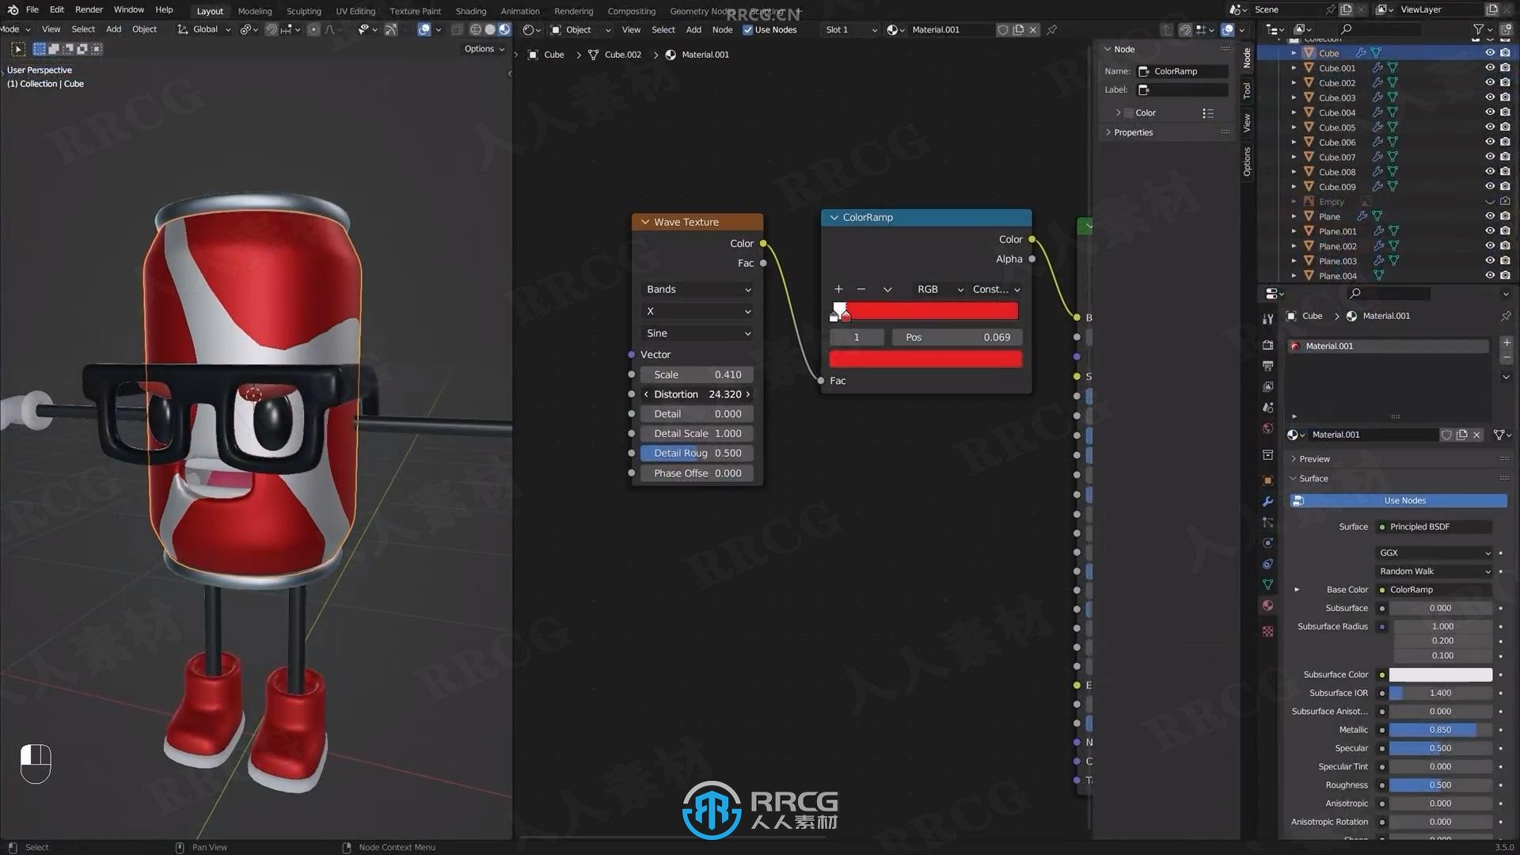Image resolution: width=1520 pixels, height=855 pixels.
Task: Open the Physics properties tab icon
Action: click(1268, 543)
